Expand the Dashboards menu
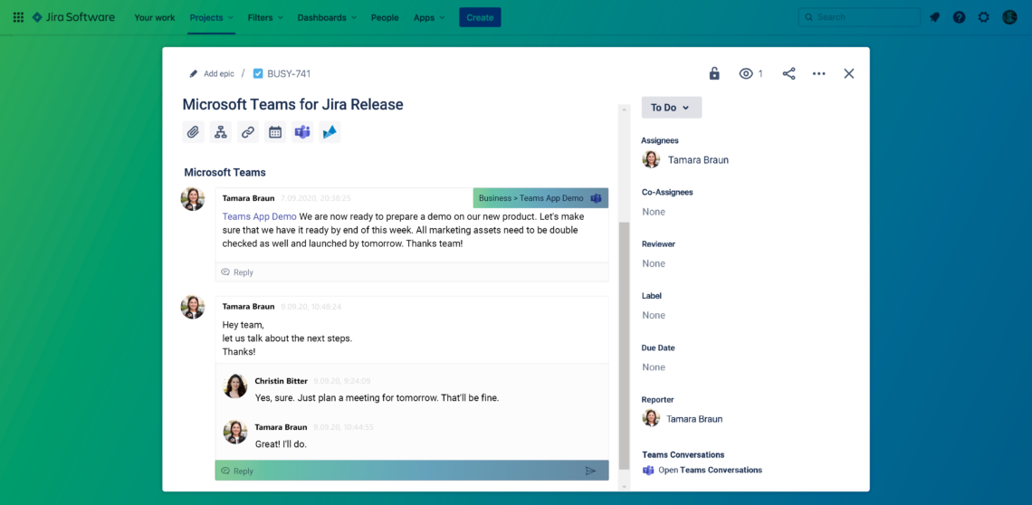This screenshot has height=505, width=1032. click(x=327, y=18)
